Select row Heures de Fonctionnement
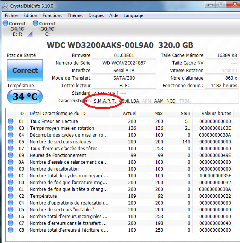 click(x=119, y=155)
